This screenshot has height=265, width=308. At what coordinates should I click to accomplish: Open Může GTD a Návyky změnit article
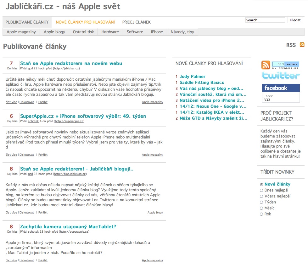214,118
